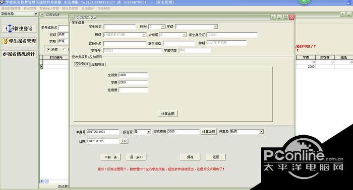The height and width of the screenshot is (190, 353).
Task: Click the 报名管理 window system menu icon
Action: tap(42, 15)
